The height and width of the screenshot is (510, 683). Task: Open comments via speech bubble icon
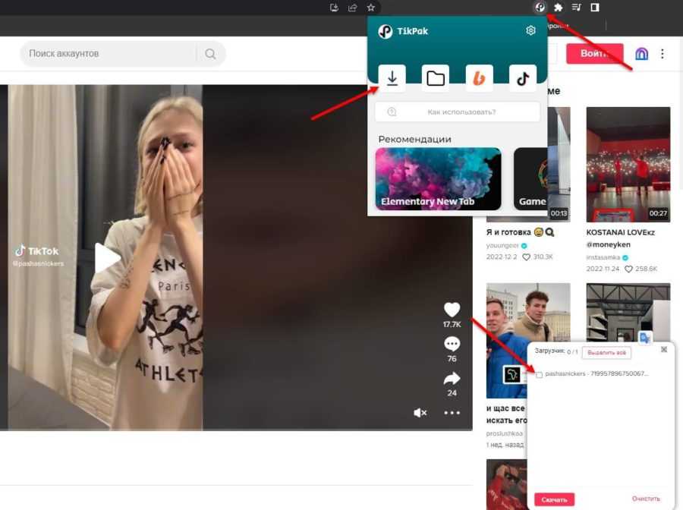(x=452, y=344)
